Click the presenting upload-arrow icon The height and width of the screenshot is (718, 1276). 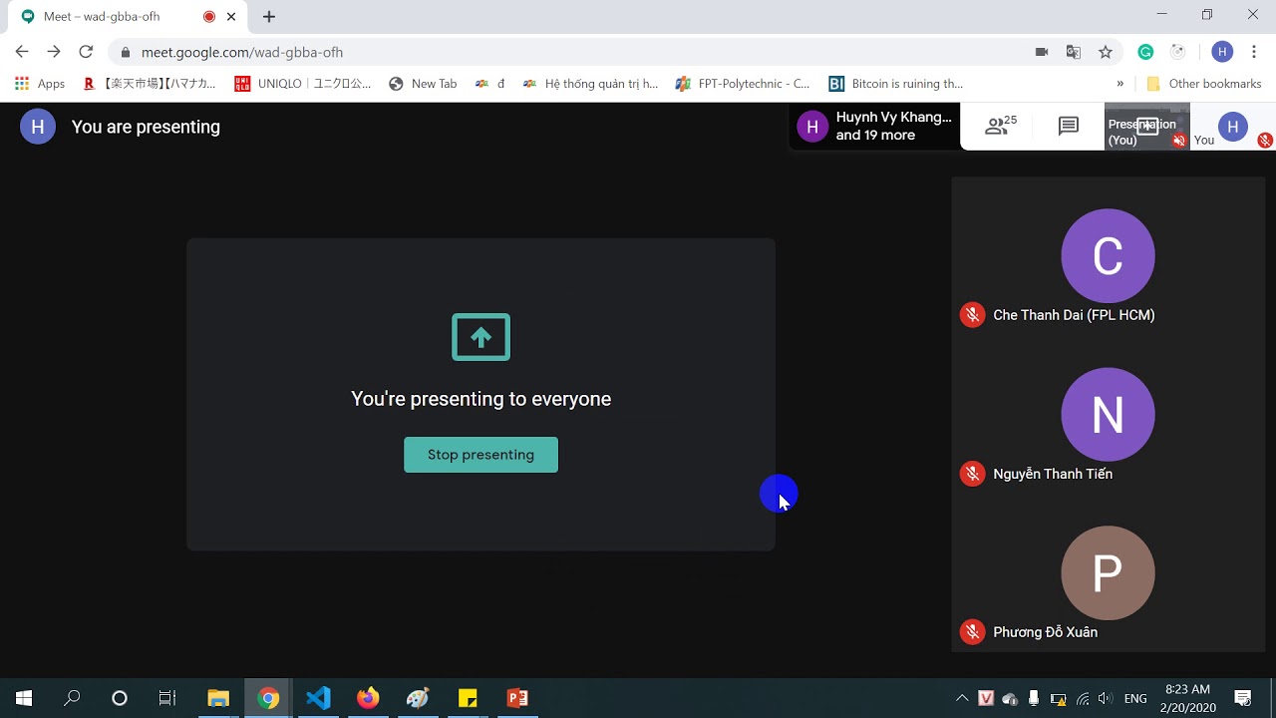coord(480,337)
